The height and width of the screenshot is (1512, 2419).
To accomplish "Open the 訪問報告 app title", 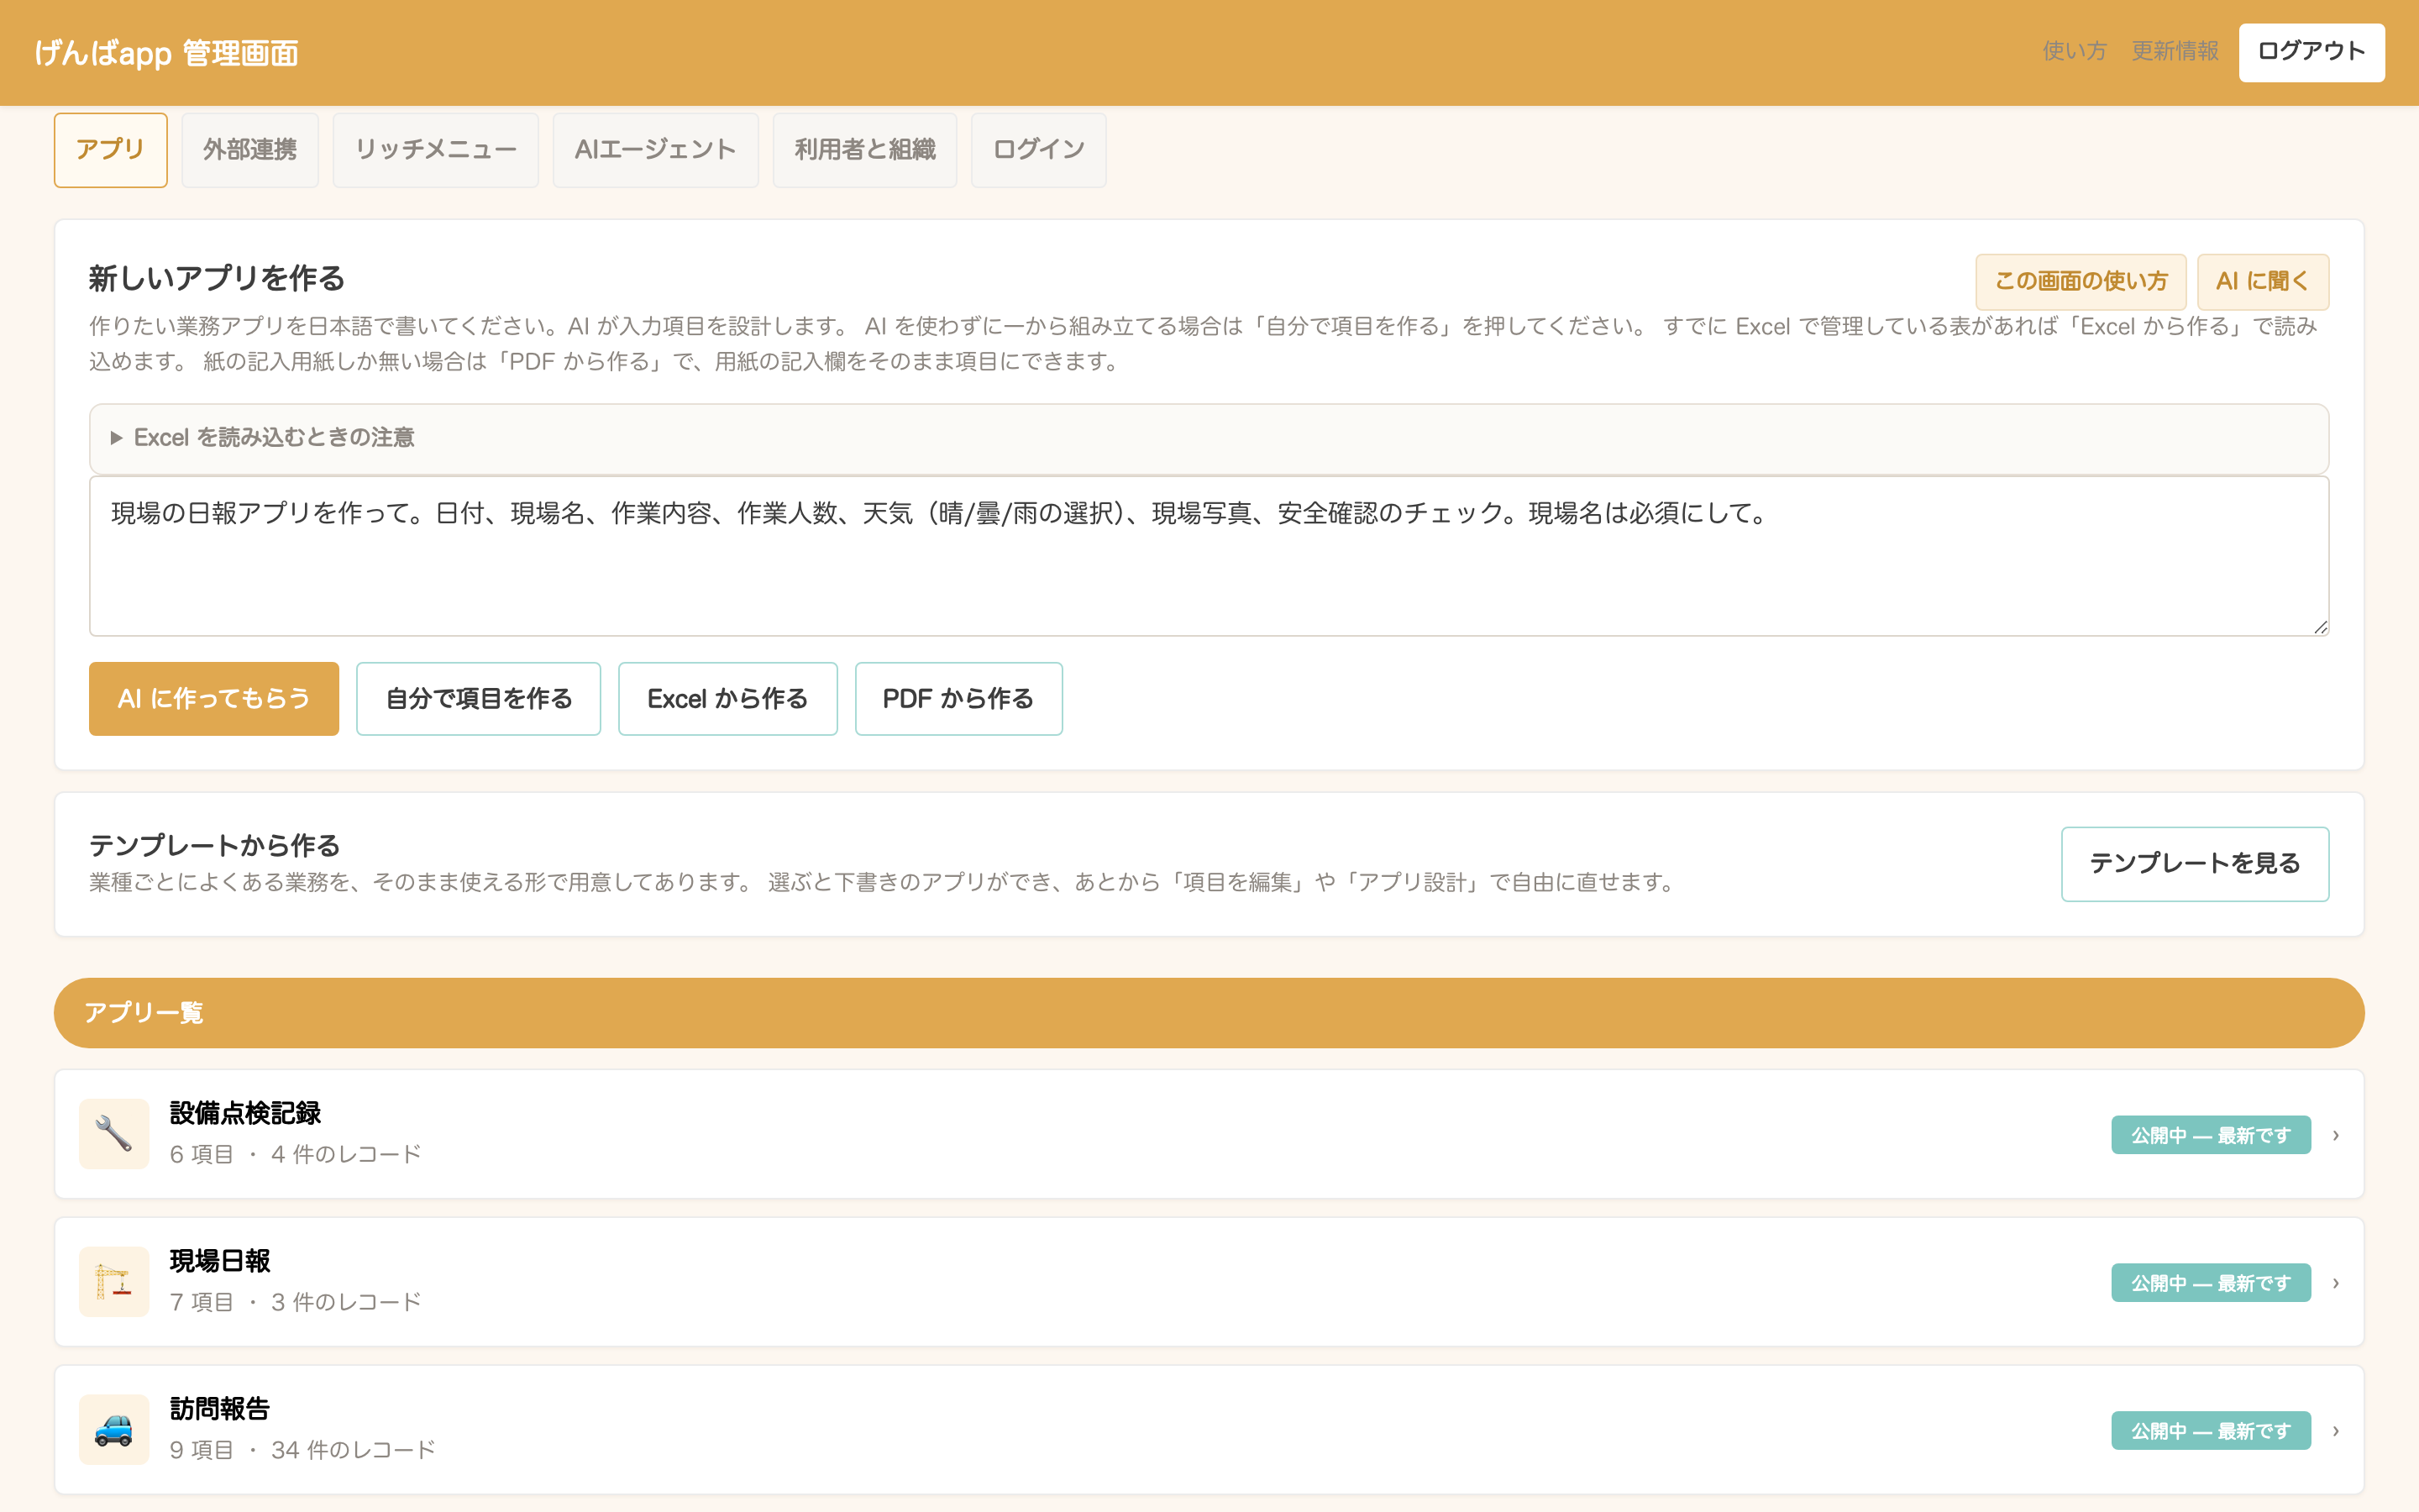I will pos(220,1410).
